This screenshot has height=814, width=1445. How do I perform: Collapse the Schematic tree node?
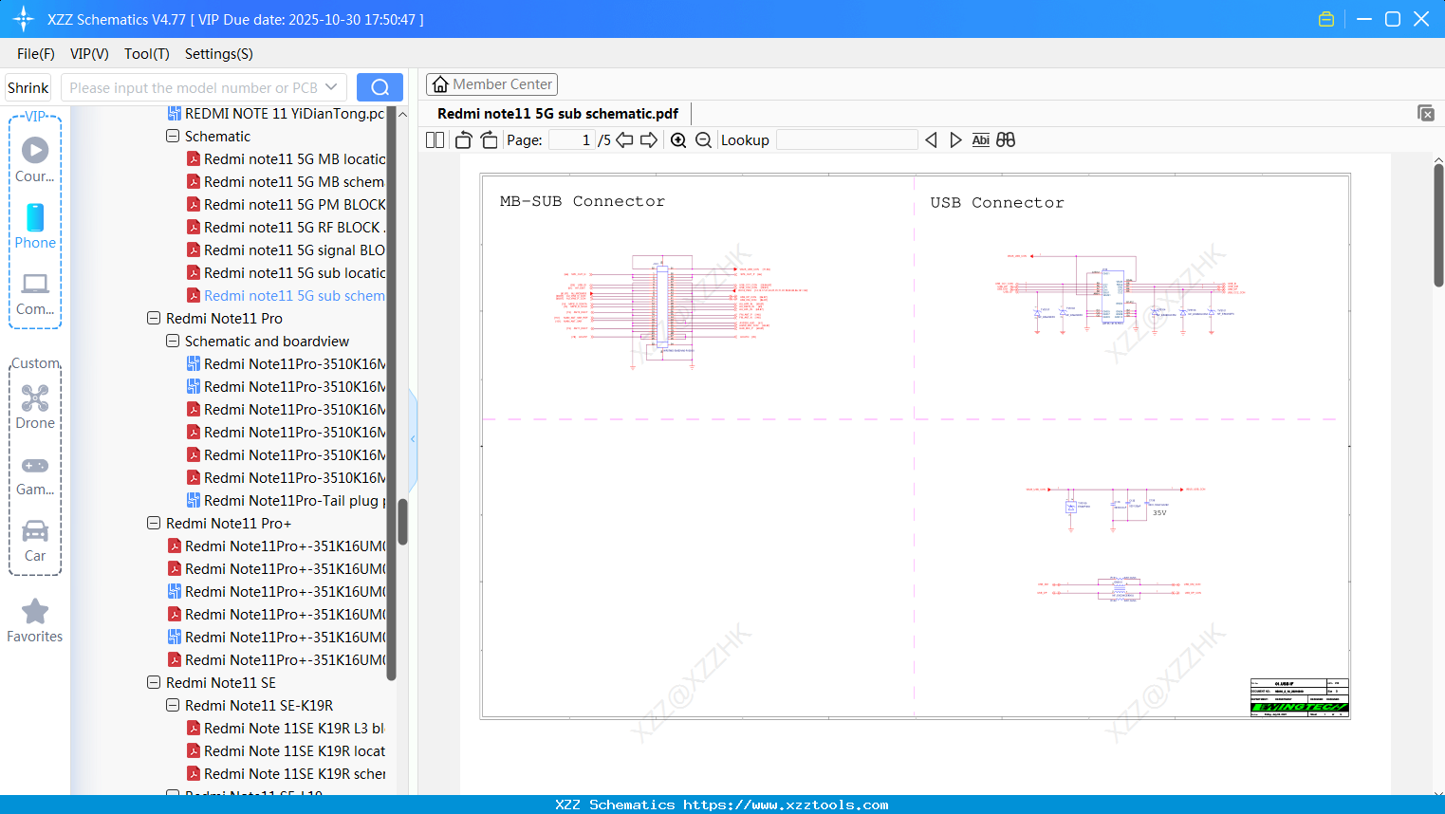coord(172,136)
